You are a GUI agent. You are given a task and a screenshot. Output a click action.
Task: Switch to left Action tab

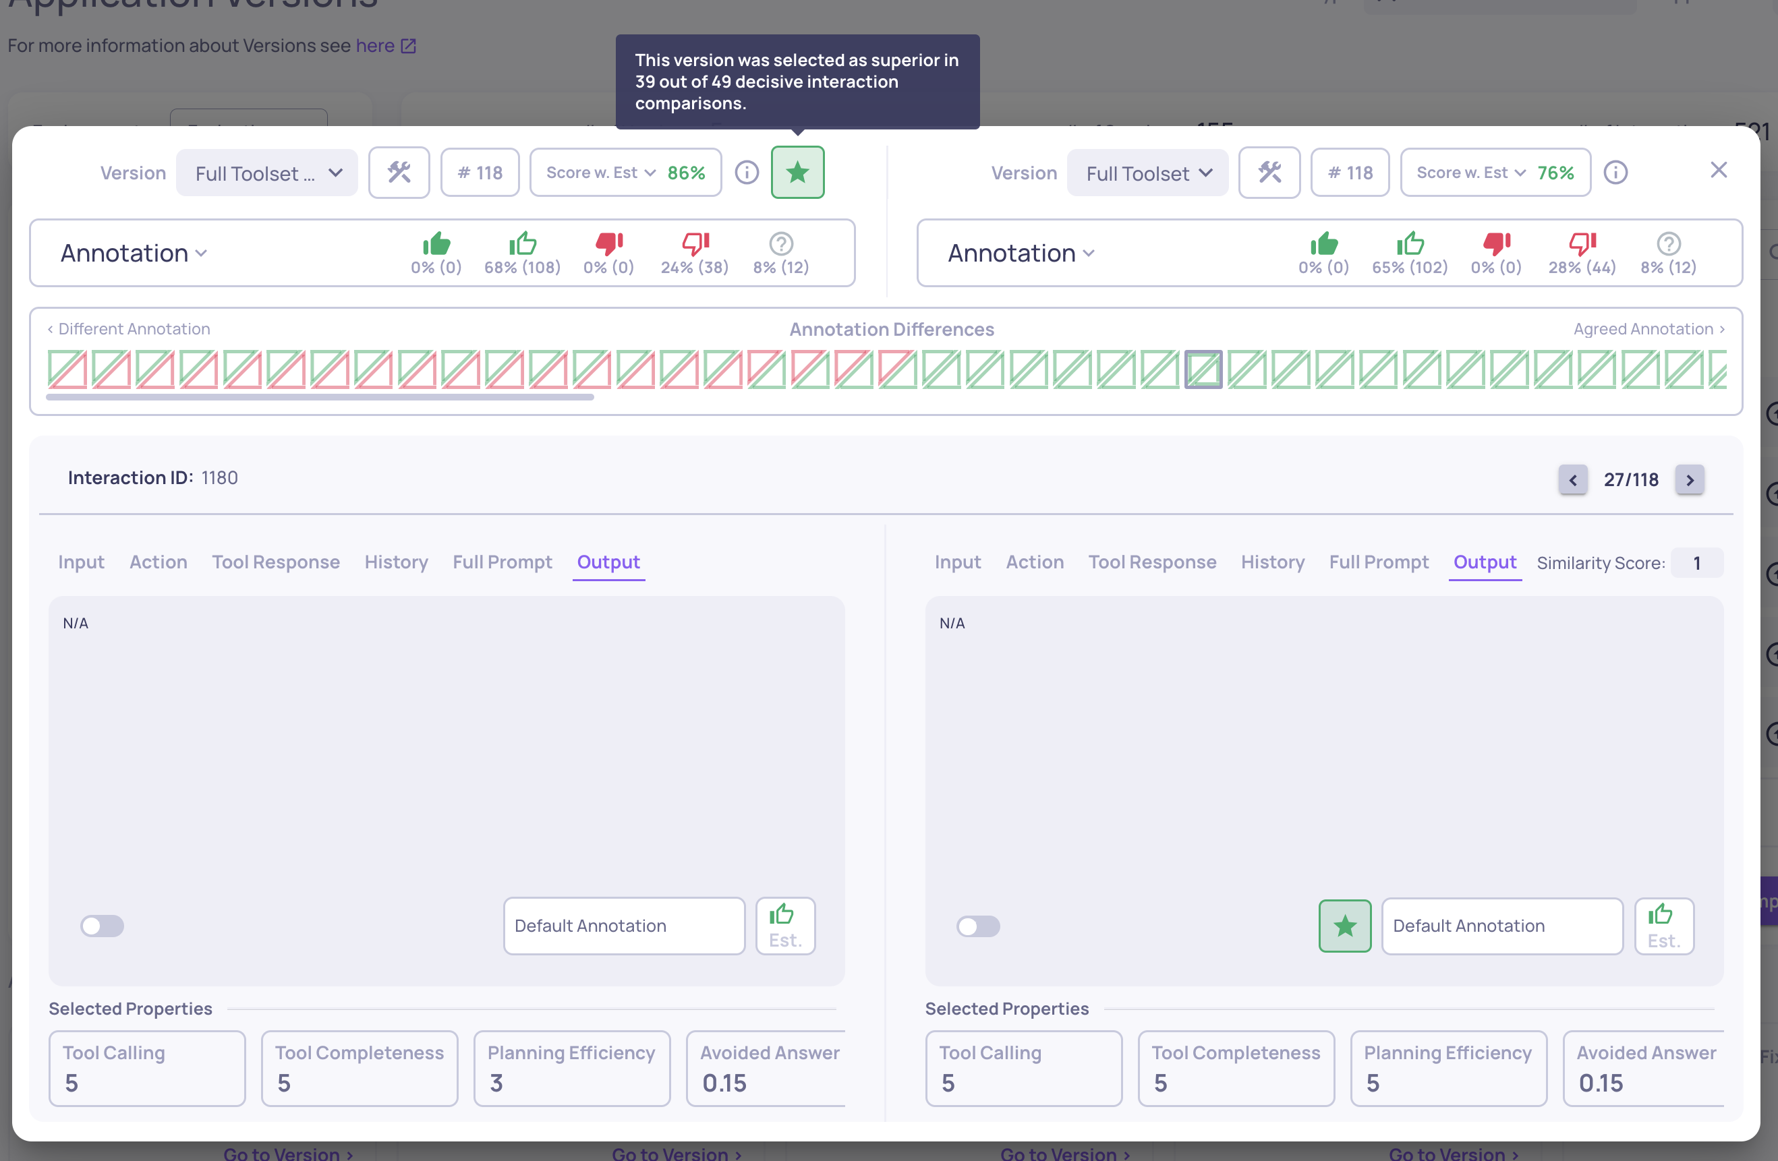click(x=159, y=562)
